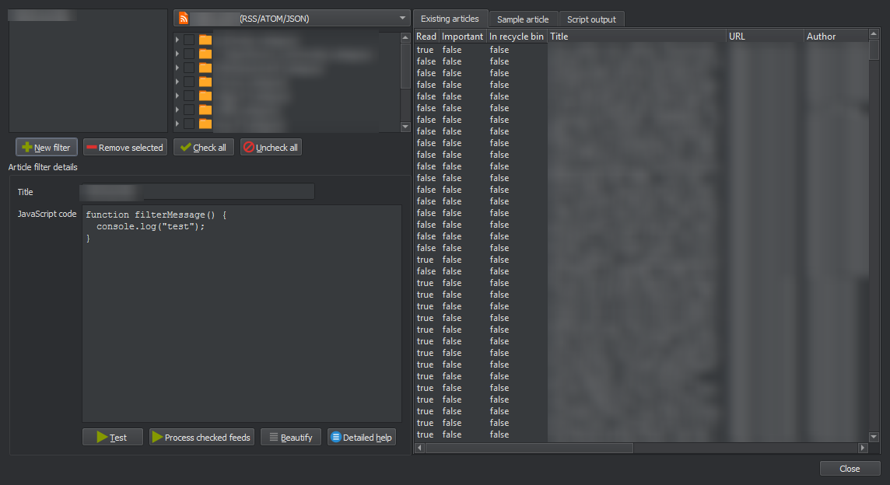Click the second folder icon in the feed tree
The height and width of the screenshot is (485, 890).
pyautogui.click(x=205, y=54)
